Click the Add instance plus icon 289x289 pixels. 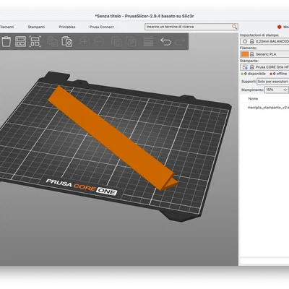[85, 41]
